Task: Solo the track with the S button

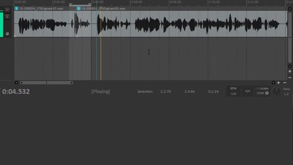Action: pyautogui.click(x=7, y=16)
